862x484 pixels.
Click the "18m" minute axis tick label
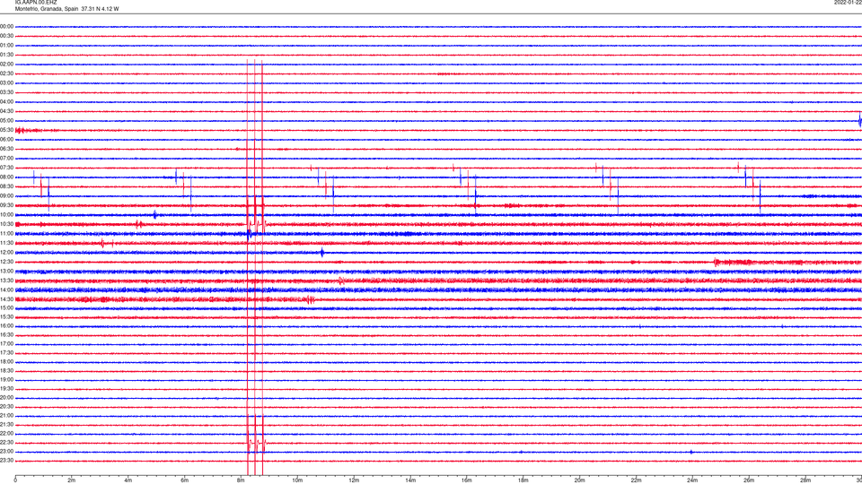click(x=523, y=480)
